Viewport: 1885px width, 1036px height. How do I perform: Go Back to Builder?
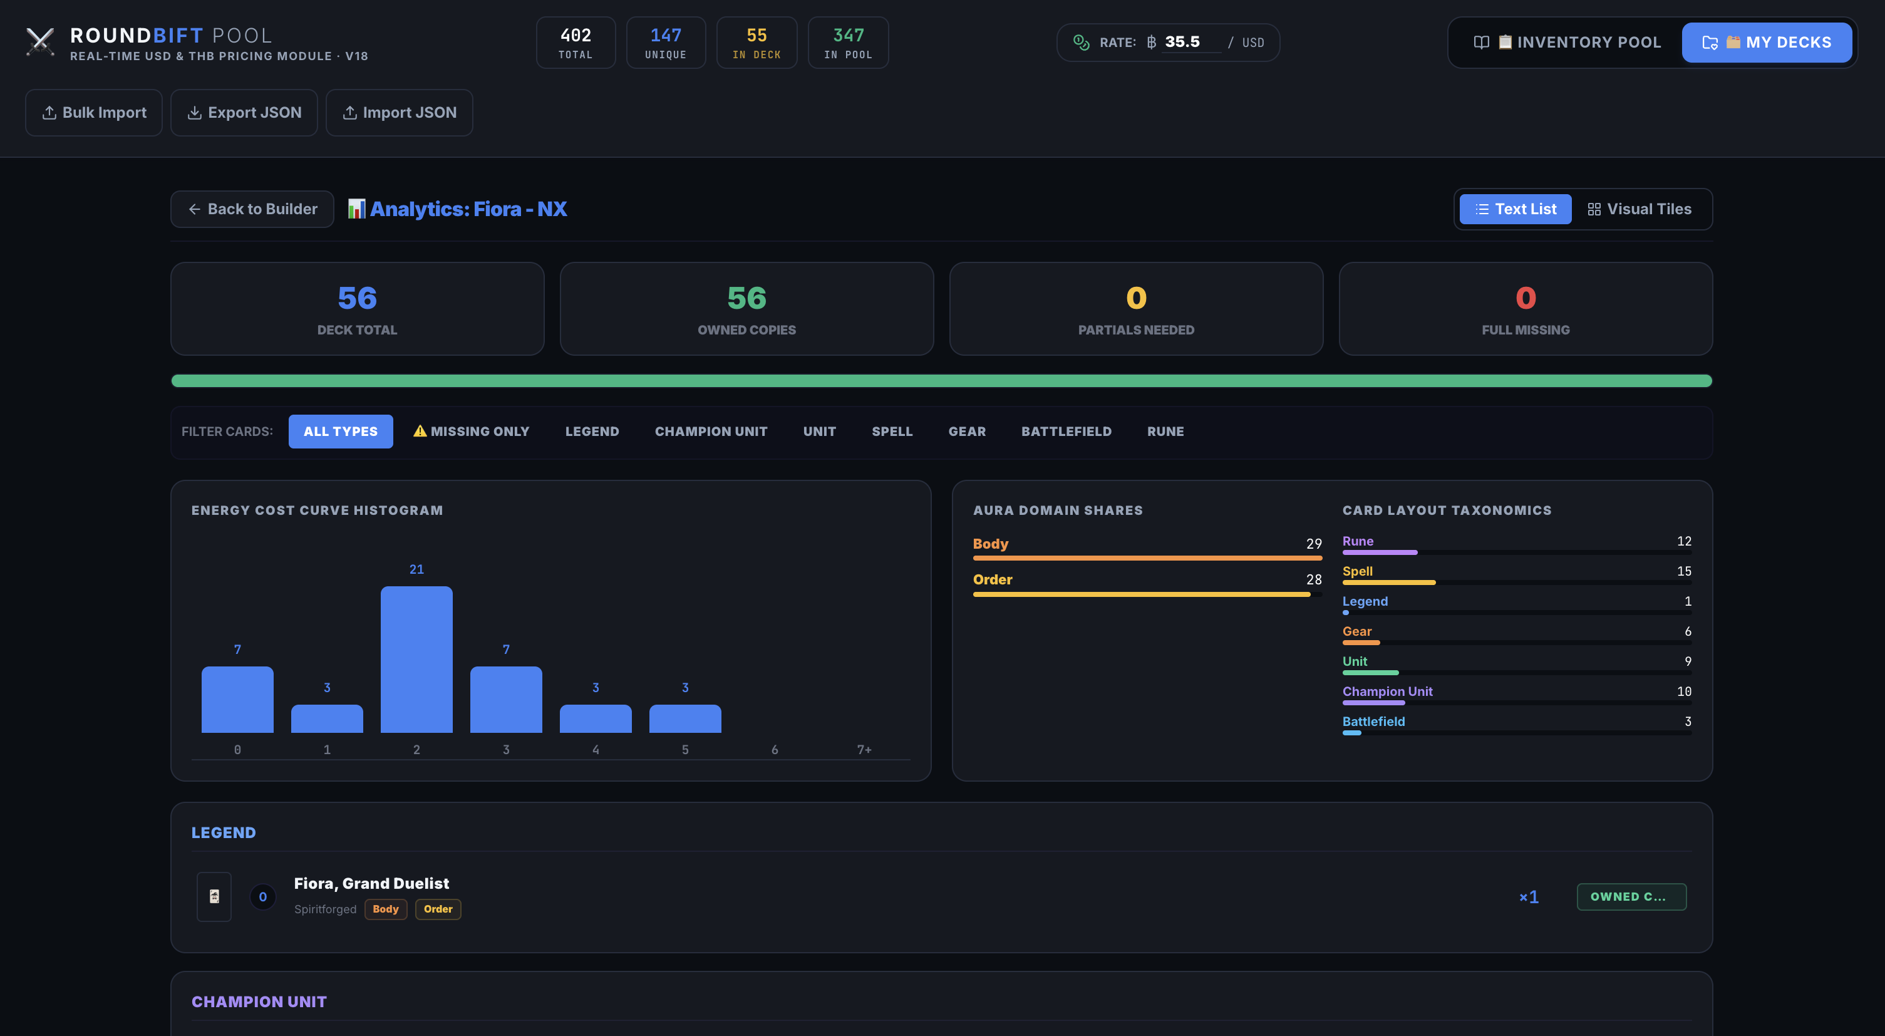coord(252,209)
